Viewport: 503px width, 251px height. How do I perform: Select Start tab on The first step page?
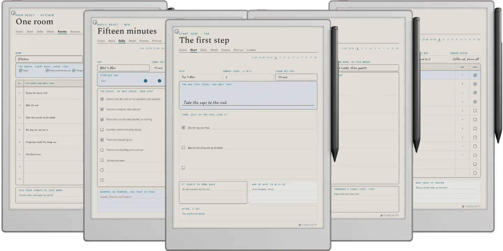[194, 50]
